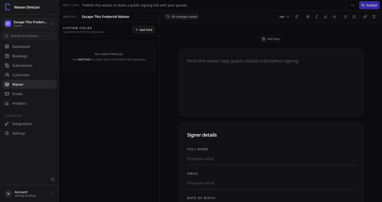Open the Analytics page
Image resolution: width=382 pixels, height=202 pixels.
pyautogui.click(x=29, y=103)
